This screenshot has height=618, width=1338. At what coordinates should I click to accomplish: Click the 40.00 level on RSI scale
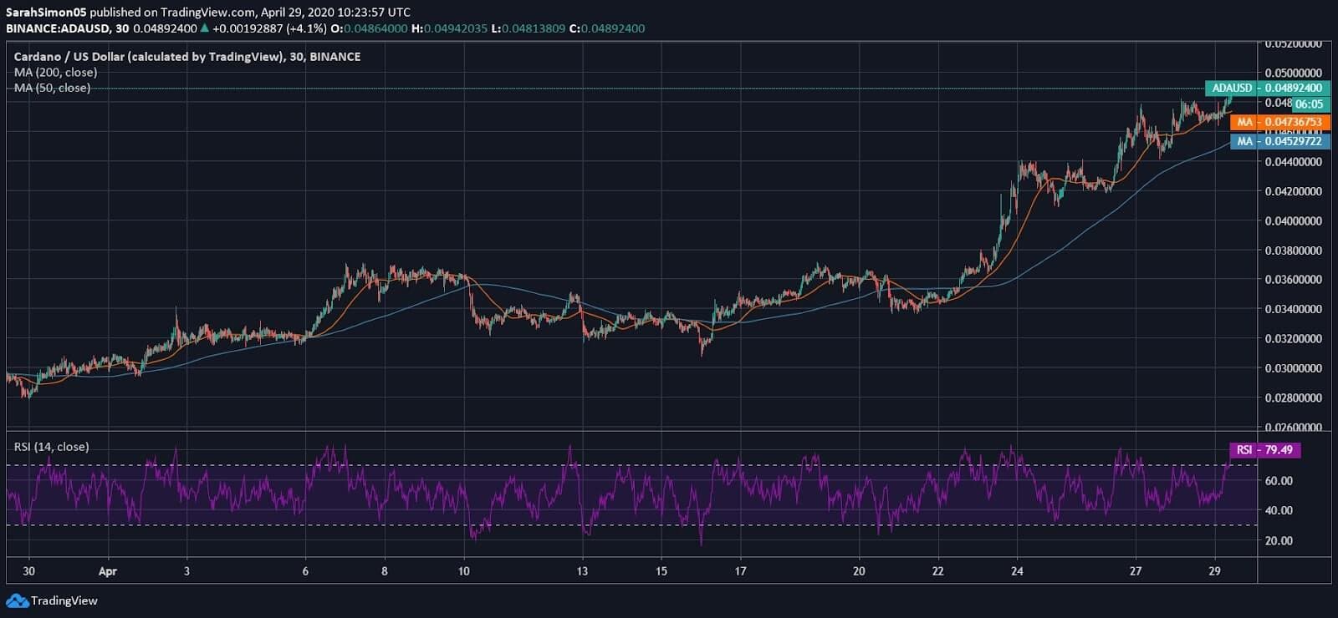click(1278, 510)
